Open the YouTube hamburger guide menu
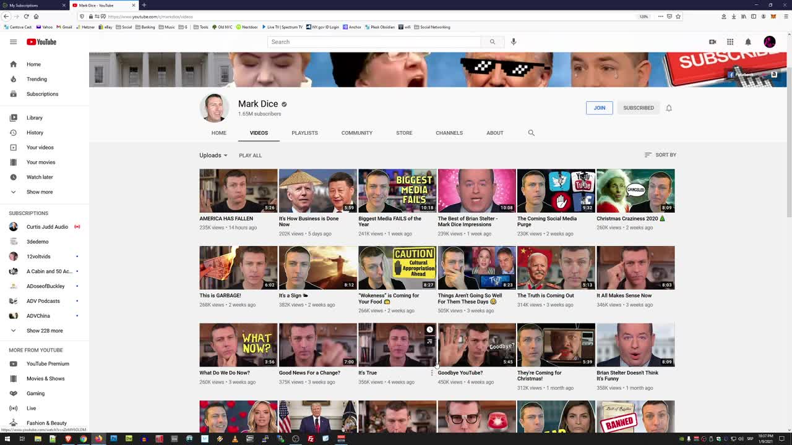Viewport: 792px width, 445px height. 13,42
